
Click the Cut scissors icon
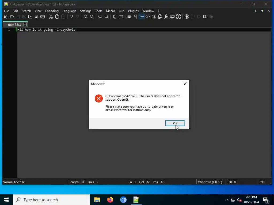51,17
